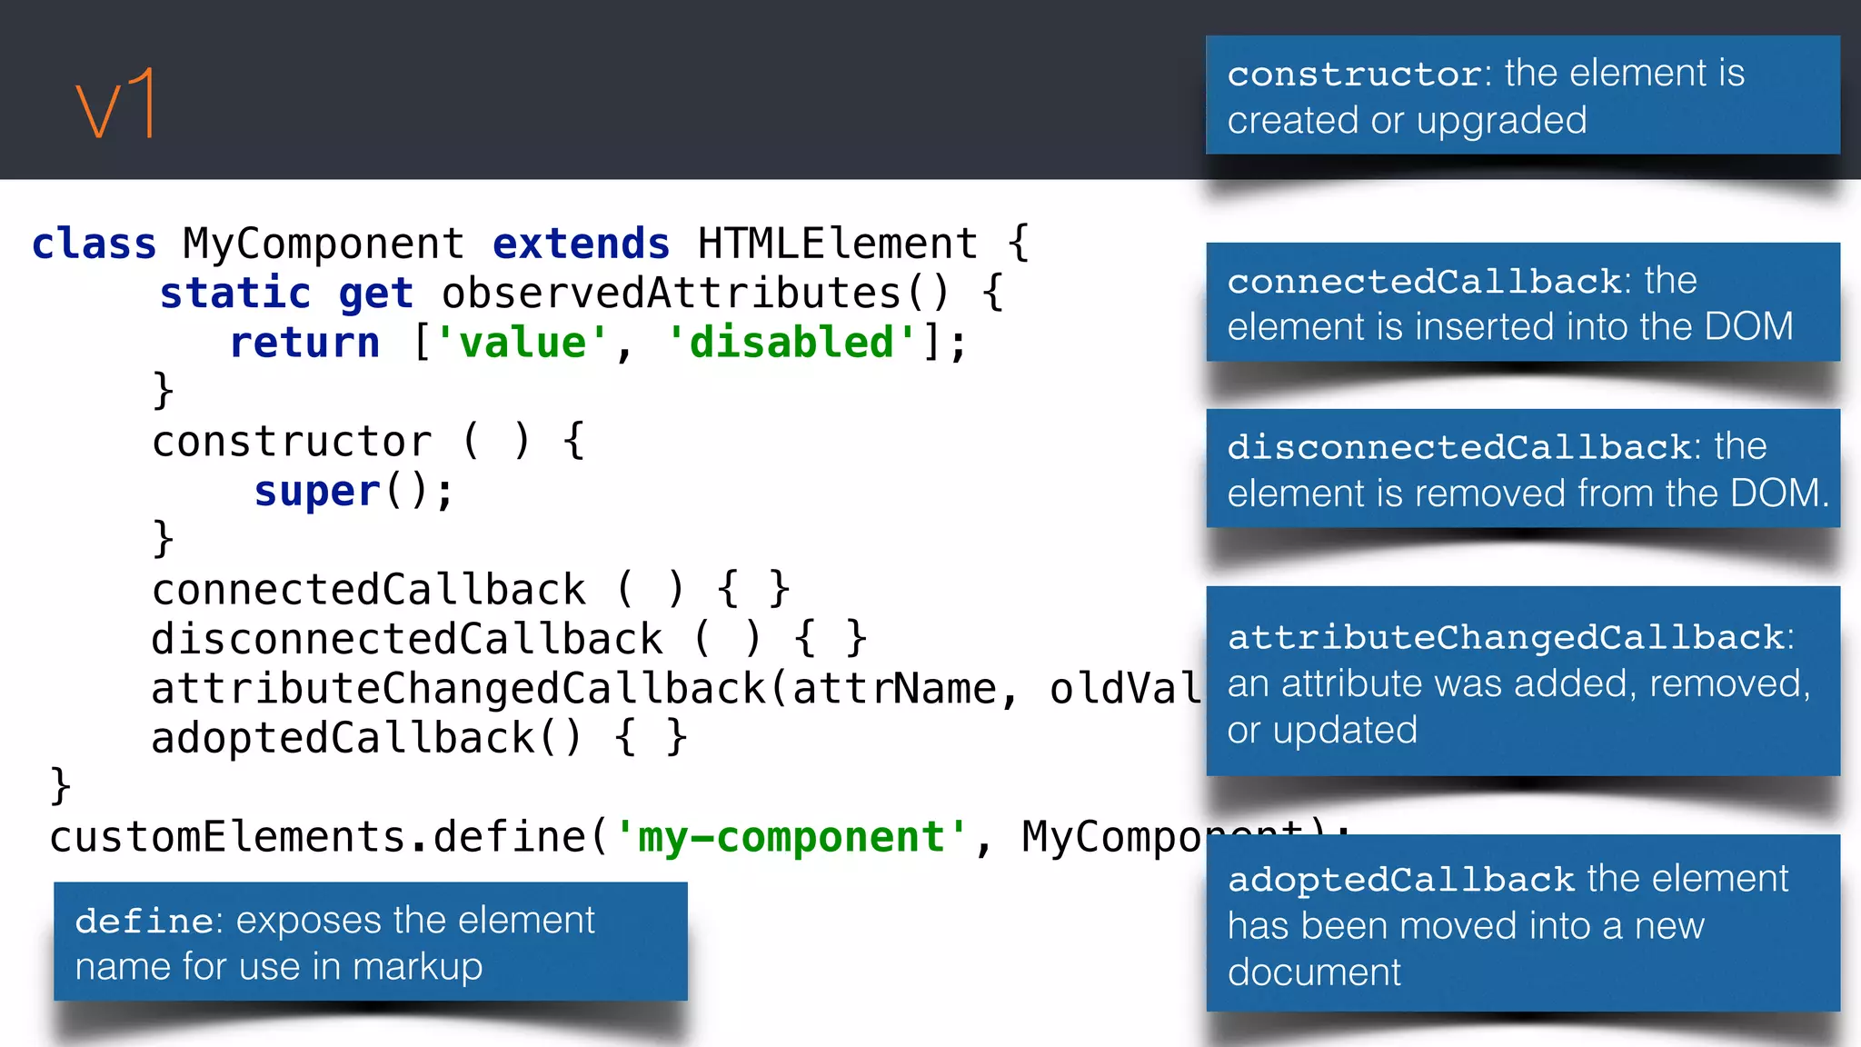The image size is (1861, 1047).
Task: Click the disconnectedCallback description box
Action: [1522, 469]
